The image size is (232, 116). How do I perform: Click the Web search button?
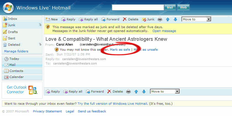(183, 7)
